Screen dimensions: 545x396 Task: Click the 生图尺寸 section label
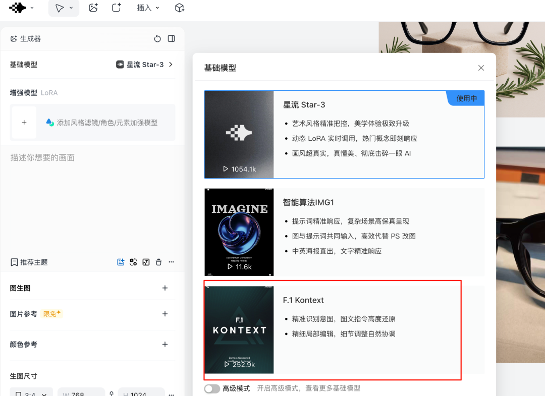23,376
